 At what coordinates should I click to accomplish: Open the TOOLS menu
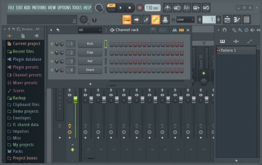(x=77, y=8)
